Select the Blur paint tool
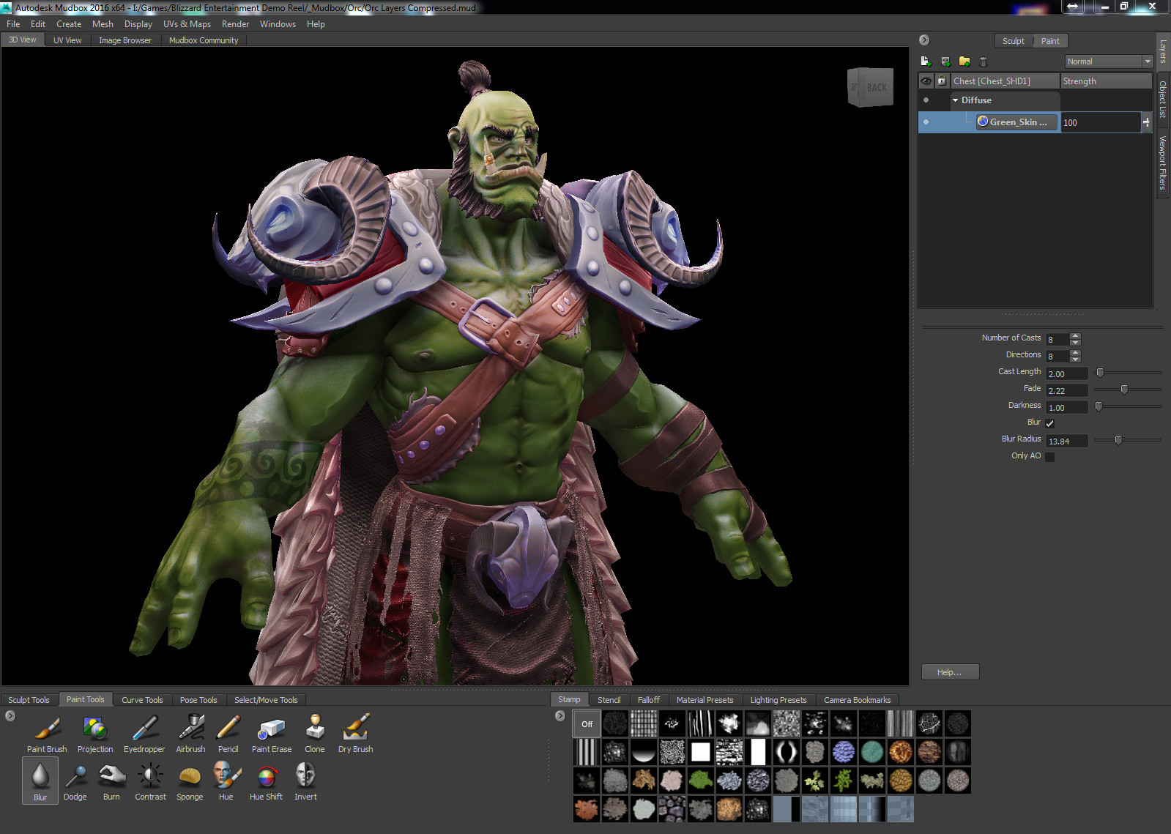This screenshot has height=834, width=1171. pos(40,781)
